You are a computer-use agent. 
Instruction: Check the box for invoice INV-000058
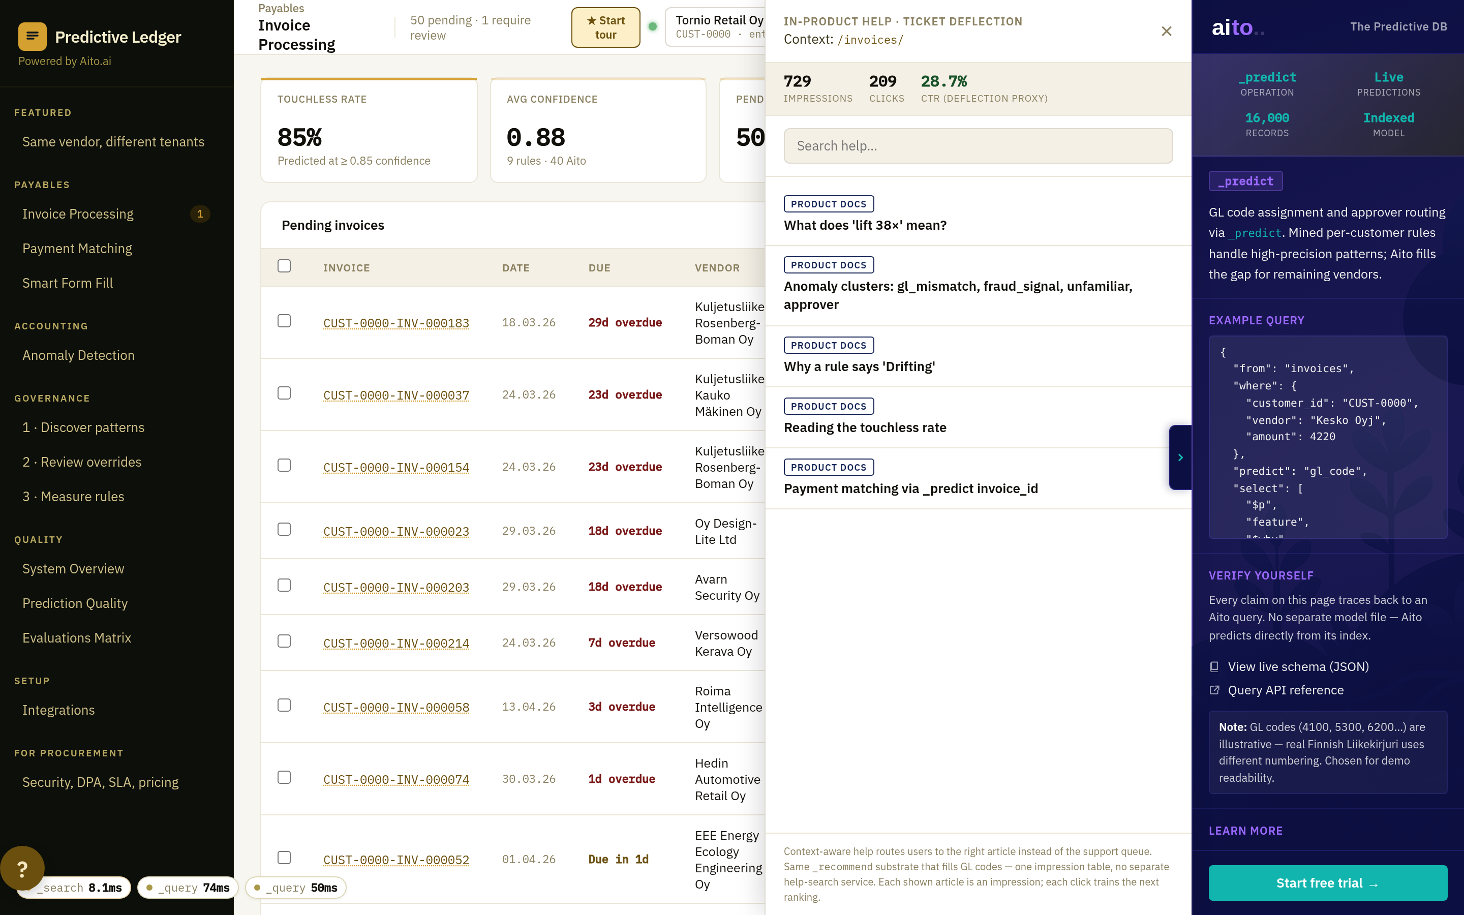point(284,706)
